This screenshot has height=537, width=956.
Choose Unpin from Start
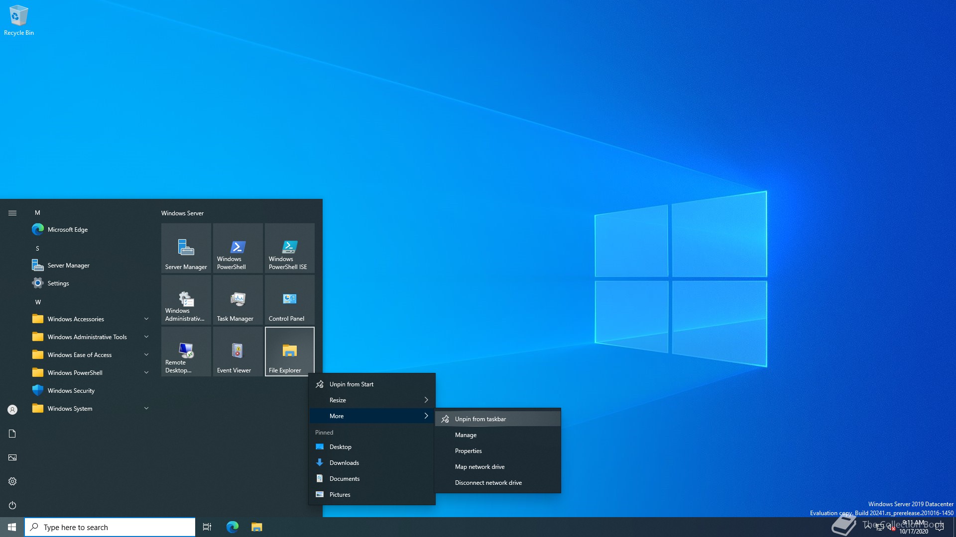coord(372,384)
